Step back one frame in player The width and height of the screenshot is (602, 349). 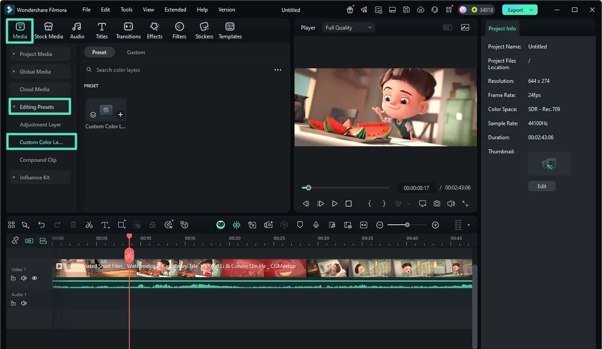[306, 203]
